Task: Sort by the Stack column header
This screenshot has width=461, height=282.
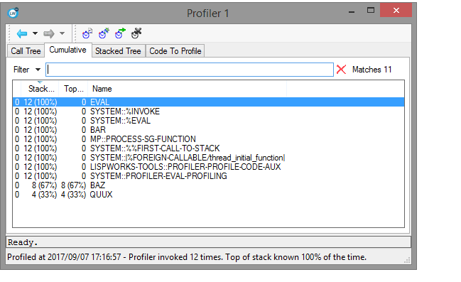Action: (40, 89)
